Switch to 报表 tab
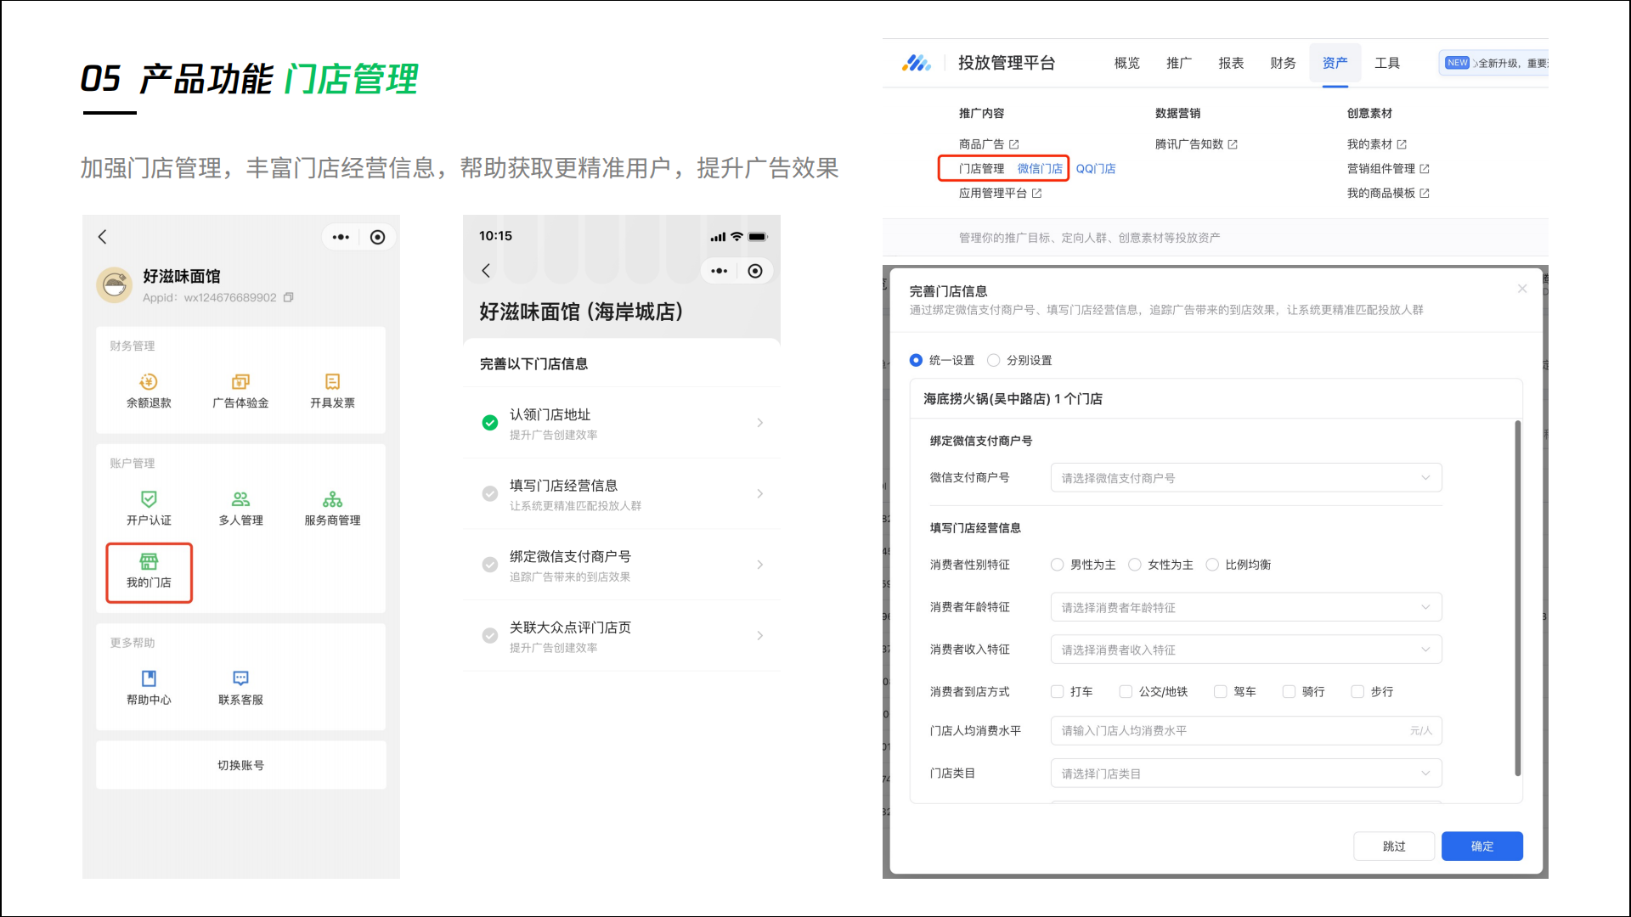The image size is (1631, 917). pos(1231,63)
